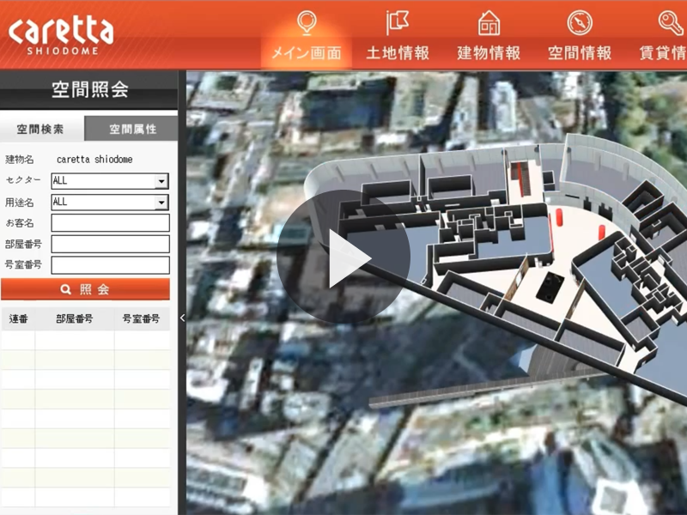The height and width of the screenshot is (515, 687).
Task: Click the セクター dropdown arrow button
Action: click(x=161, y=181)
